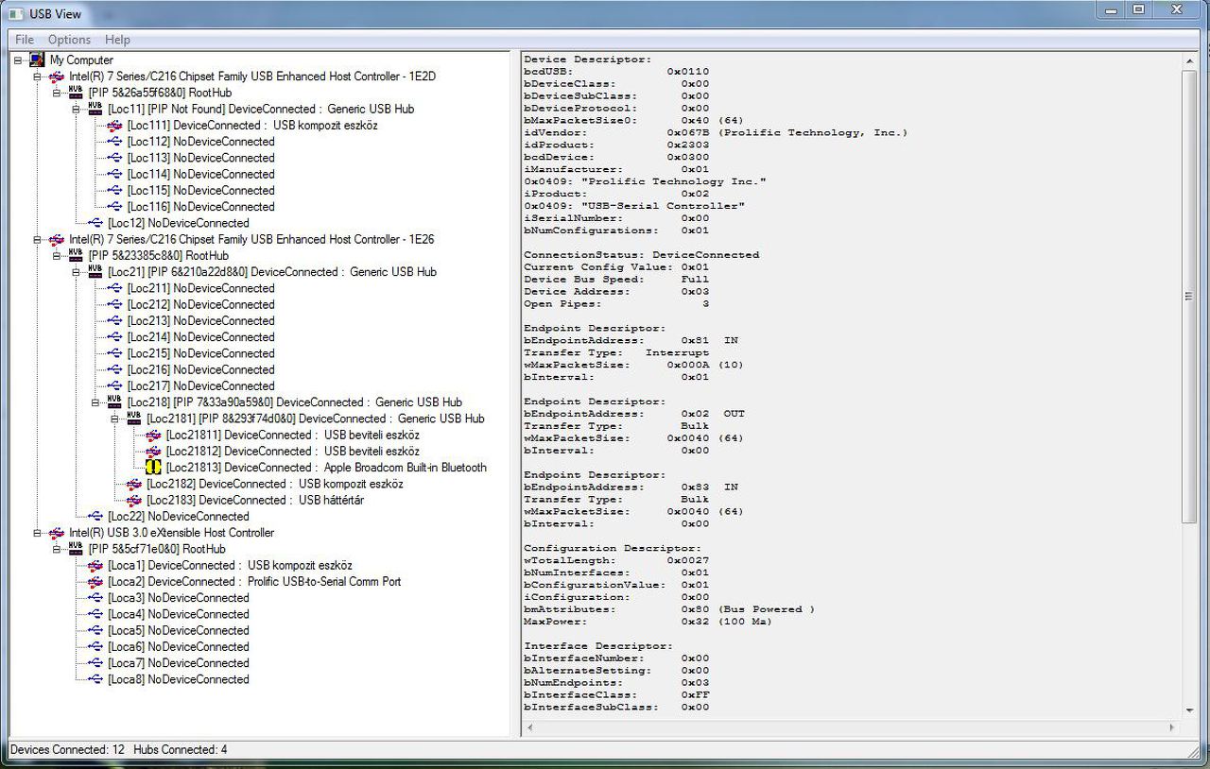Click the descriptor pane's vertical scrollbar thumb
The image size is (1210, 769).
tap(1189, 296)
